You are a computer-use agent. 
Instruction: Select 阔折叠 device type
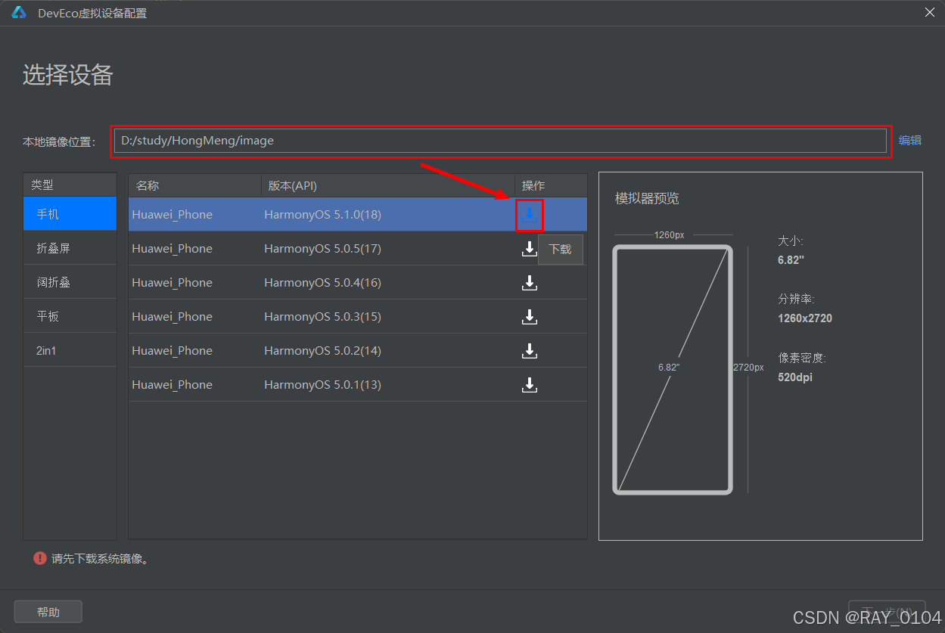[70, 282]
